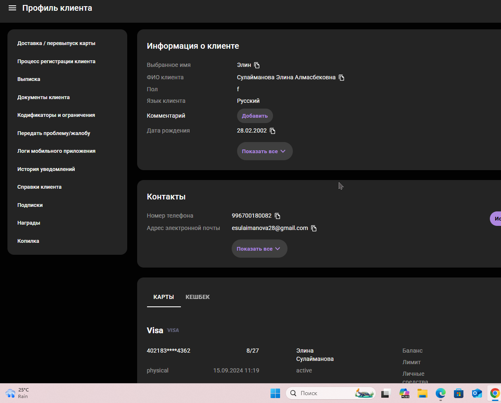501x403 pixels.
Task: Open File Explorer from the taskbar
Action: pyautogui.click(x=422, y=393)
